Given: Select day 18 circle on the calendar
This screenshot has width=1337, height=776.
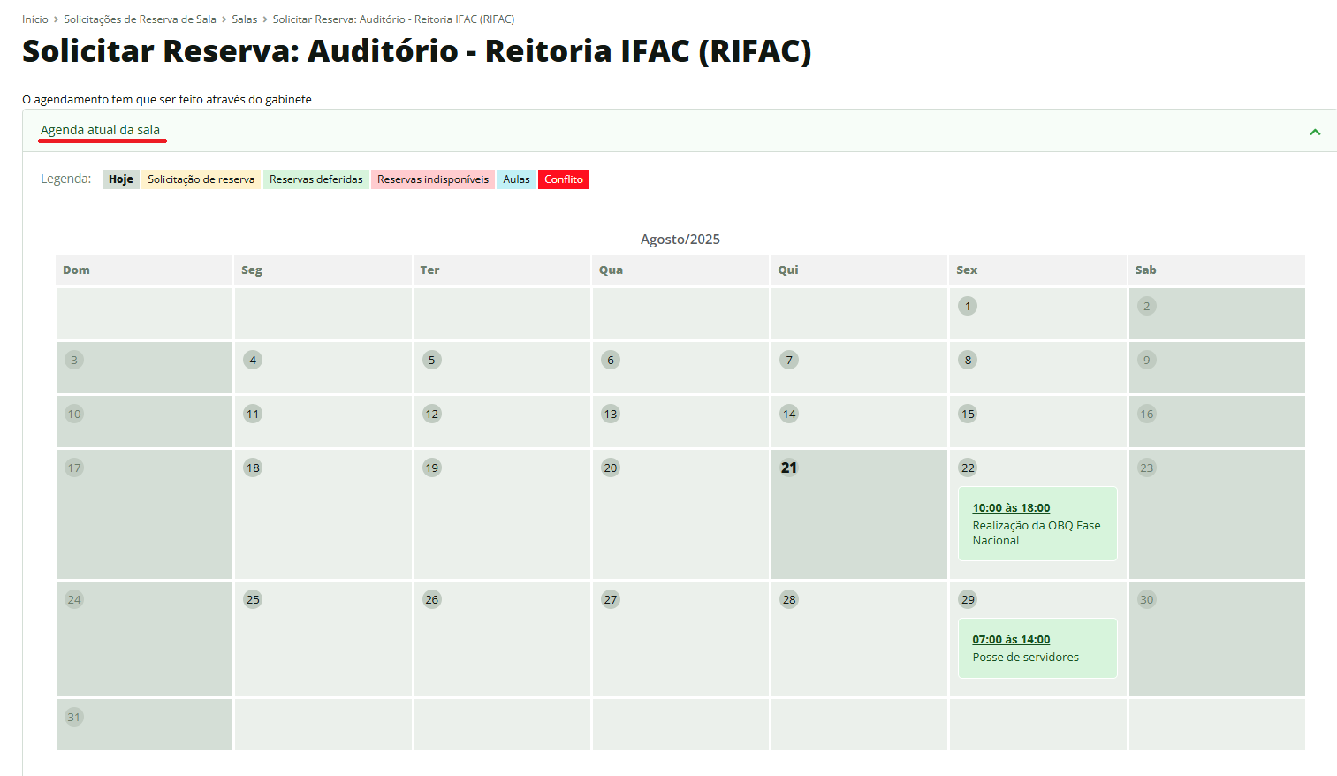Looking at the screenshot, I should pos(253,468).
